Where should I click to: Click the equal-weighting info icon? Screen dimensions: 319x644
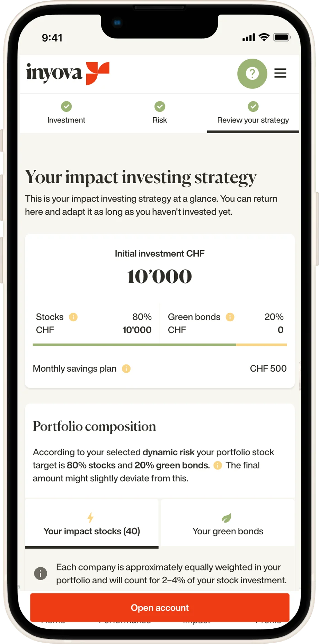click(x=41, y=573)
